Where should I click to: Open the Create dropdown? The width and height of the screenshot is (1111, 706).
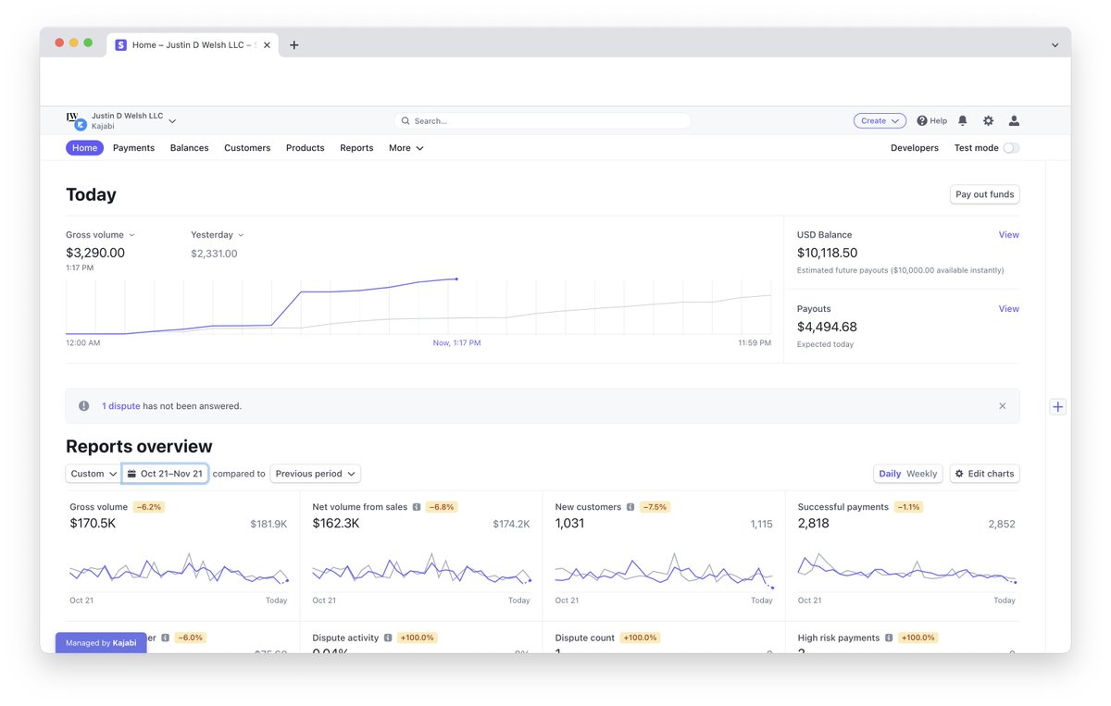click(879, 120)
